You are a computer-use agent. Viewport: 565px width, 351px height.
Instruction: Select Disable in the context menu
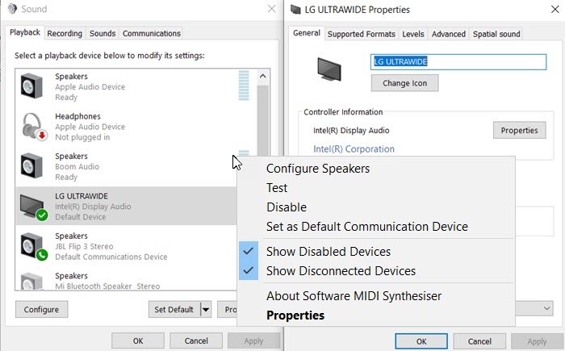click(287, 207)
